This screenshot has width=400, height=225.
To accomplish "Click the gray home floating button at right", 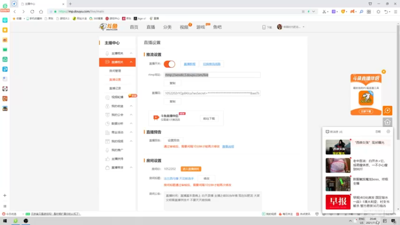I will [x=387, y=122].
